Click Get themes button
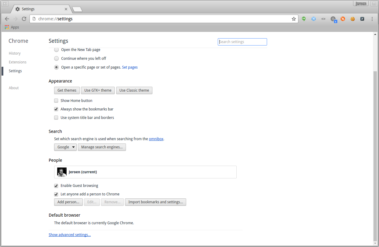 click(x=67, y=90)
